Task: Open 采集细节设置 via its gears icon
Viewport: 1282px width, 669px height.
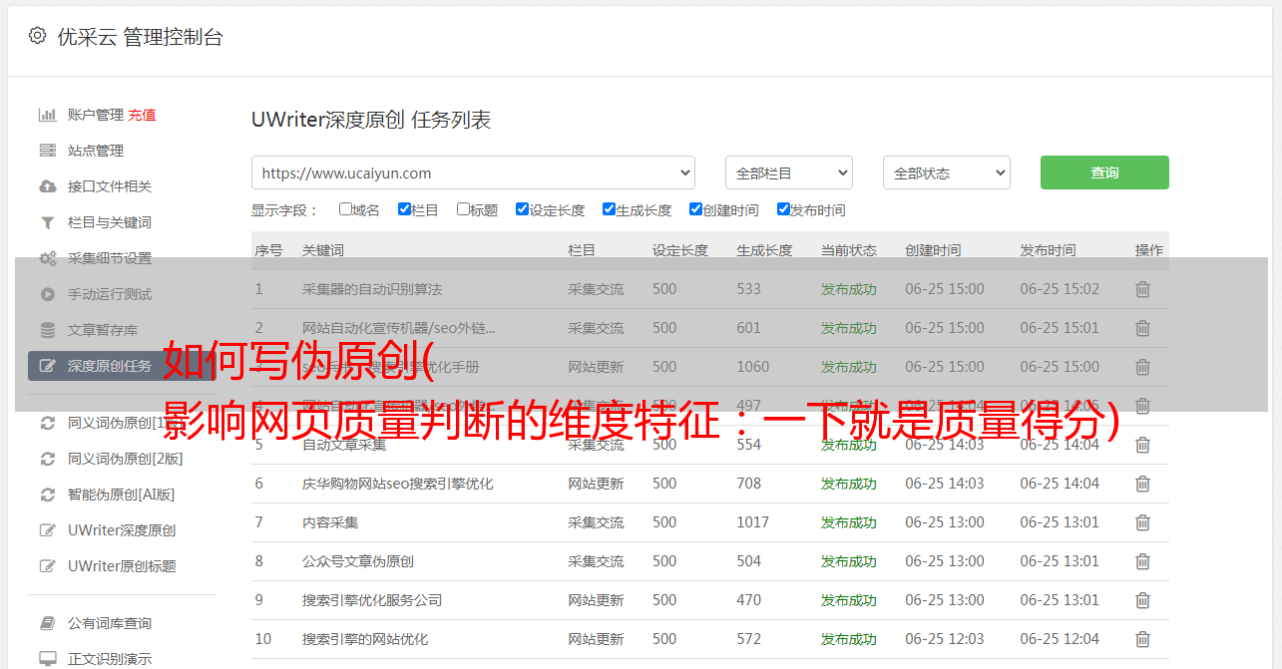Action: 47,258
